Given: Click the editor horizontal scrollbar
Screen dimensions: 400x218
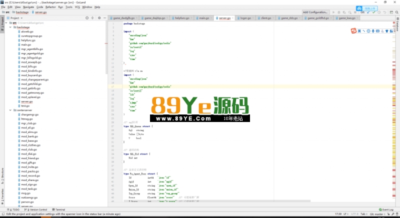Looking at the screenshot, I should [x=217, y=201].
